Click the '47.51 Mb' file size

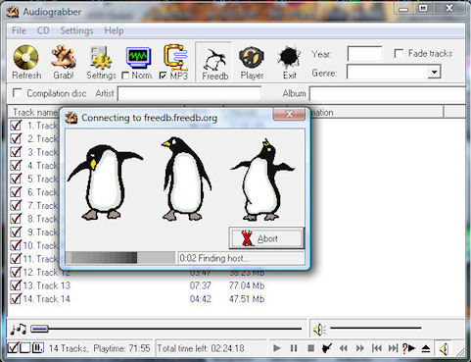247,299
